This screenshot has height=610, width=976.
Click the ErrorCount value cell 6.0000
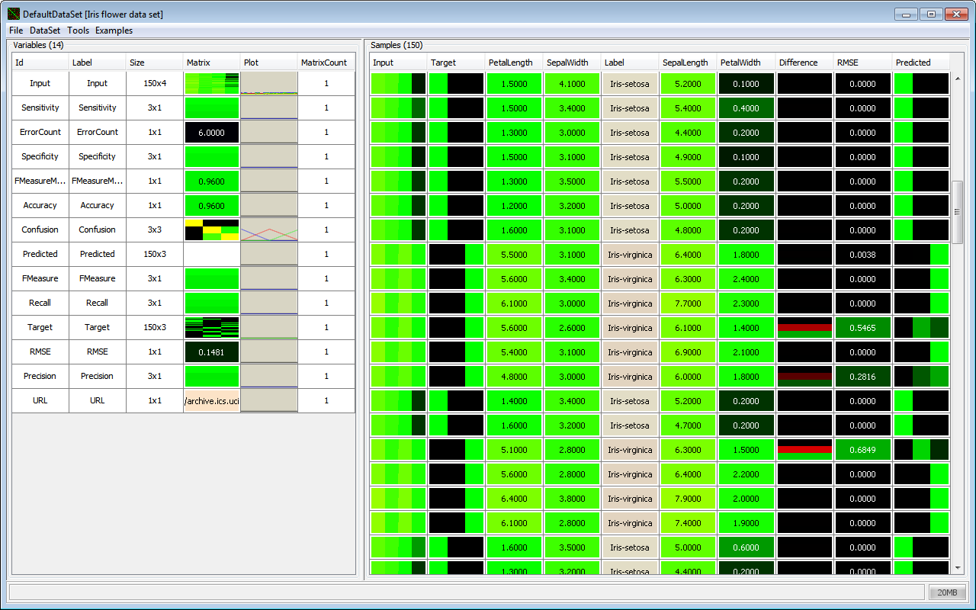(212, 132)
